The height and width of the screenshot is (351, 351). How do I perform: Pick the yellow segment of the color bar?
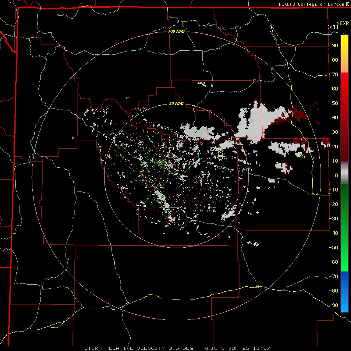[x=344, y=54]
